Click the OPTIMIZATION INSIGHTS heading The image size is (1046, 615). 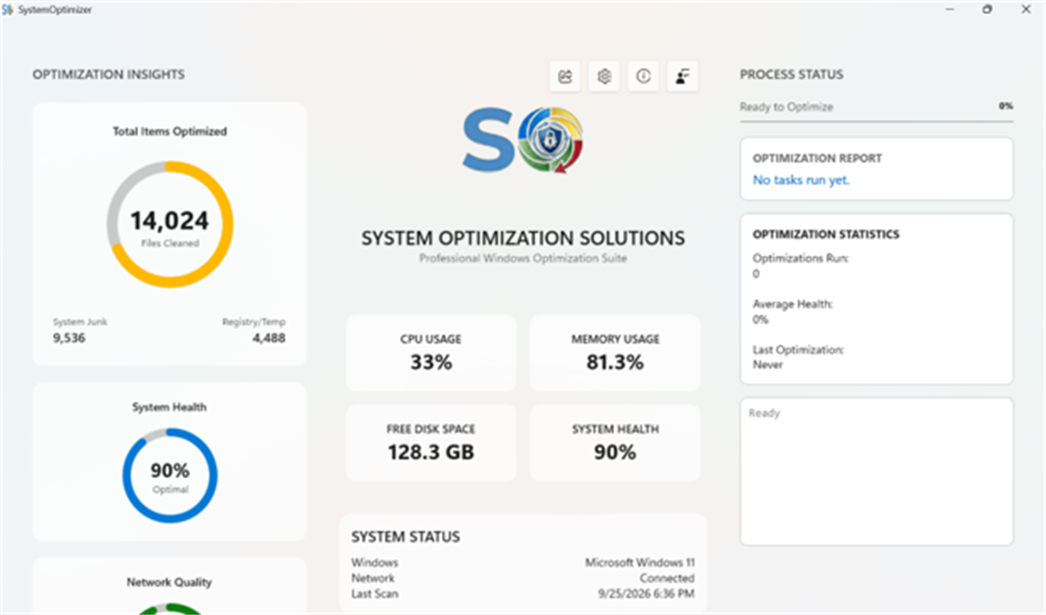tap(109, 75)
